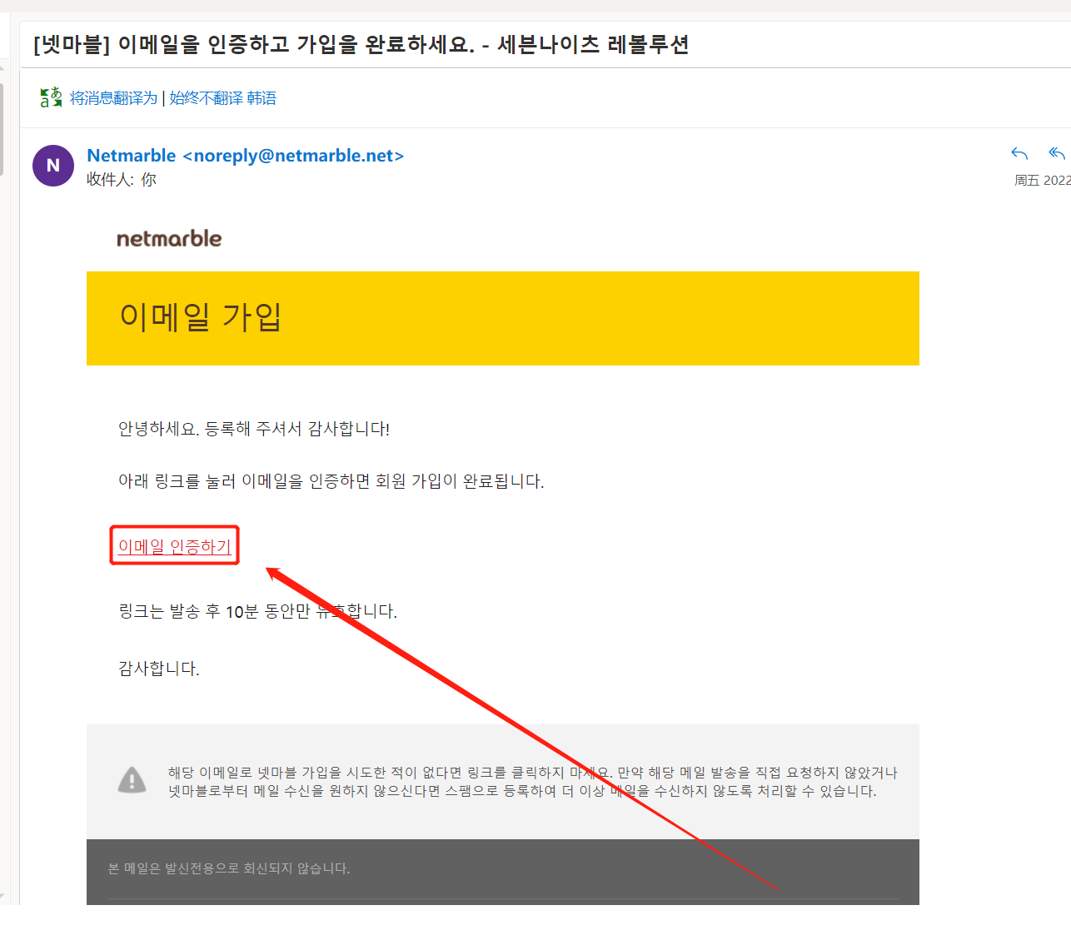Click the email subject title text
The width and height of the screenshot is (1071, 935).
[x=361, y=44]
